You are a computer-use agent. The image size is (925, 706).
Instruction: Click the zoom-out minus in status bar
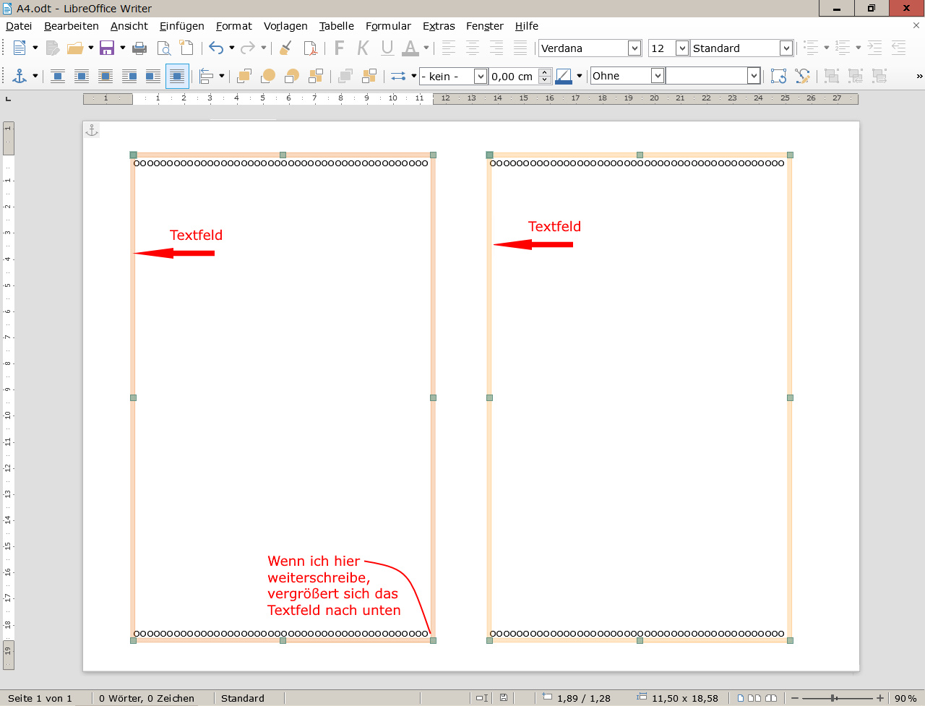795,698
